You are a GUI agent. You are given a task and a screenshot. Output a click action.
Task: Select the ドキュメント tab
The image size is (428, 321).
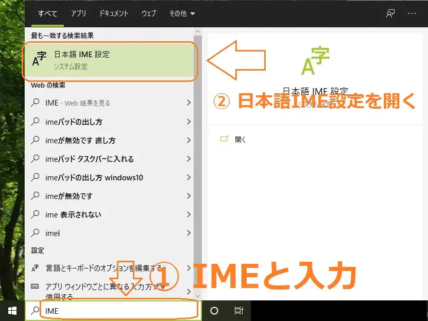tap(113, 13)
